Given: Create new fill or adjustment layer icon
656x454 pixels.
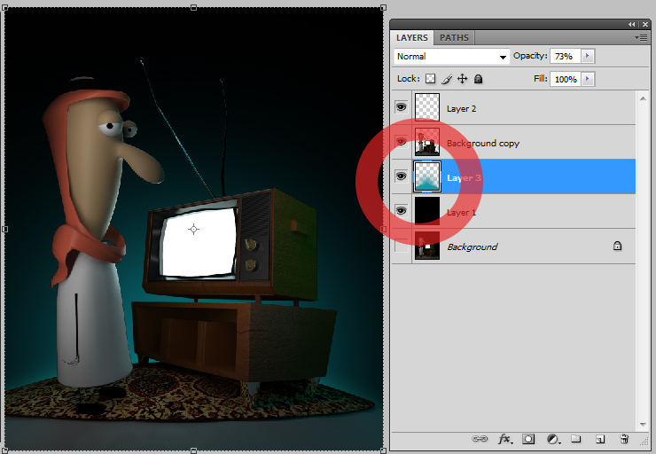Looking at the screenshot, I should (553, 439).
